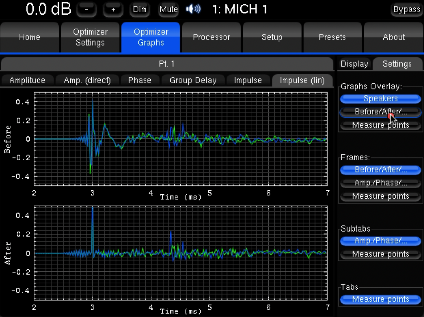This screenshot has width=424, height=317.
Task: Toggle the Bypass button
Action: pos(407,9)
